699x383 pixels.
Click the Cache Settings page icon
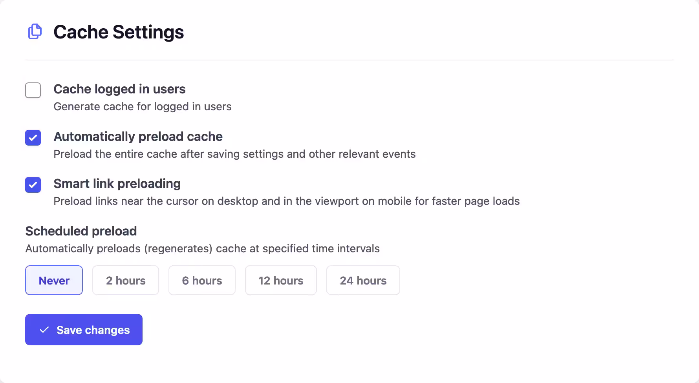click(x=35, y=32)
